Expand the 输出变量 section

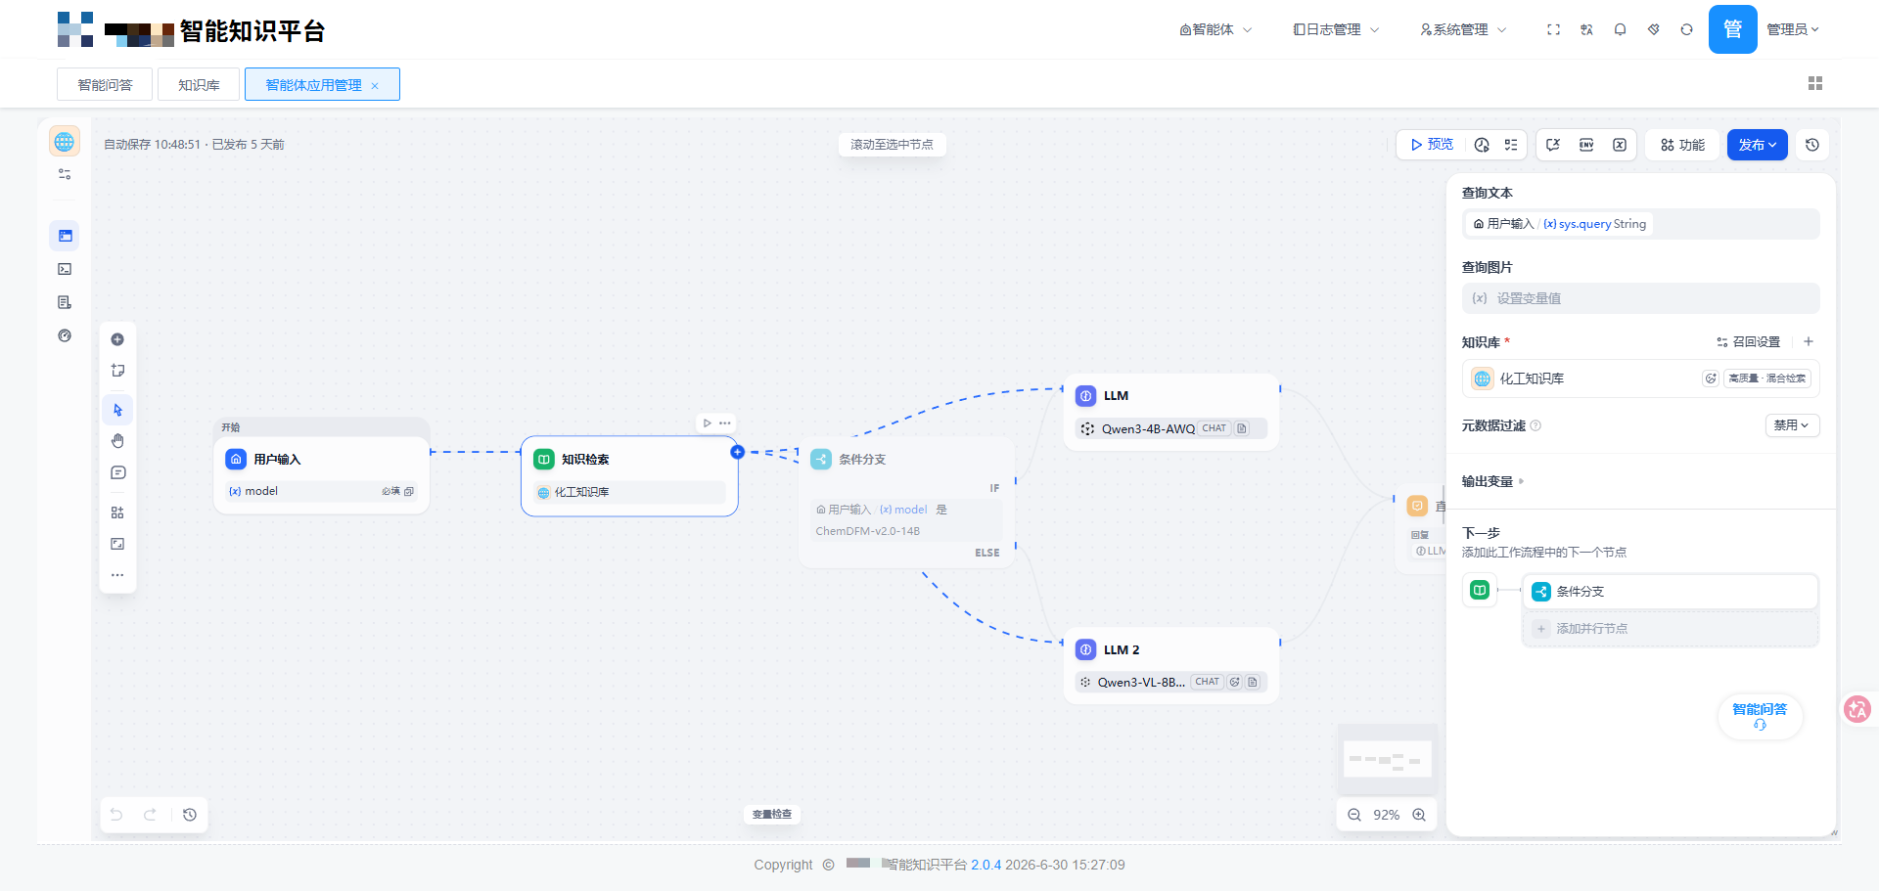point(1493,481)
